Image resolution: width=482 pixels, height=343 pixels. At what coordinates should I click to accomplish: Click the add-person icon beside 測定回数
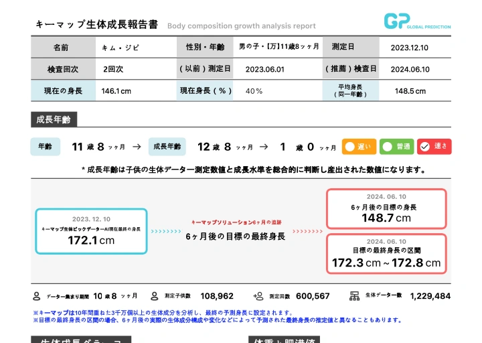pyautogui.click(x=258, y=295)
